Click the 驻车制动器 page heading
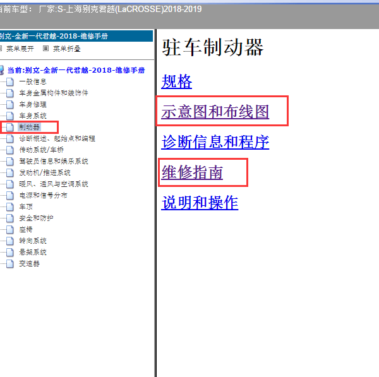Image resolution: width=379 pixels, height=377 pixels. pos(213,47)
